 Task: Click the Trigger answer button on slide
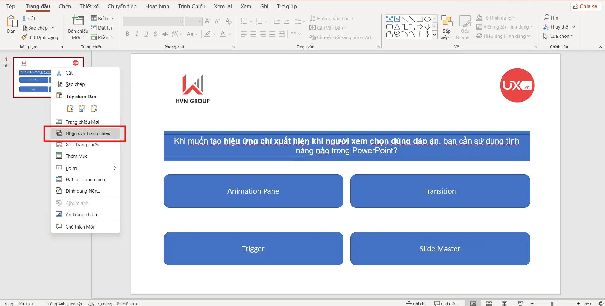[x=253, y=249]
